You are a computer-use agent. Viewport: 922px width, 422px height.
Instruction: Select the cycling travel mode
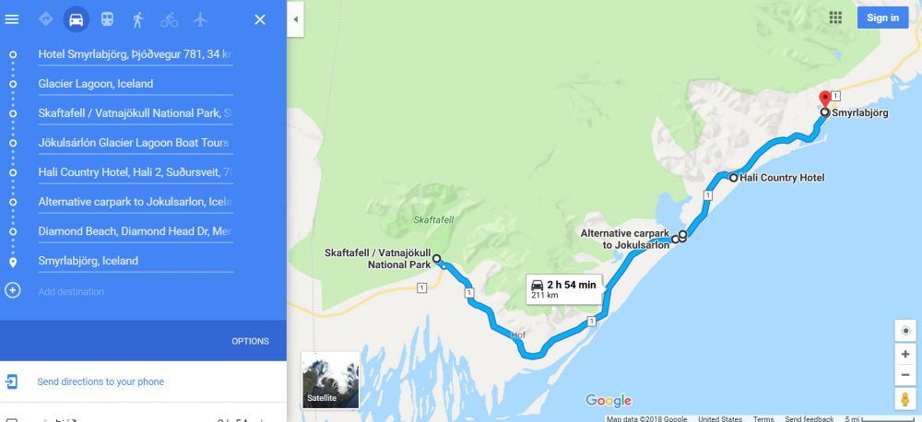(x=170, y=19)
